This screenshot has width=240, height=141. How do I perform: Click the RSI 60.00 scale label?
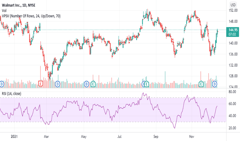click(x=232, y=104)
